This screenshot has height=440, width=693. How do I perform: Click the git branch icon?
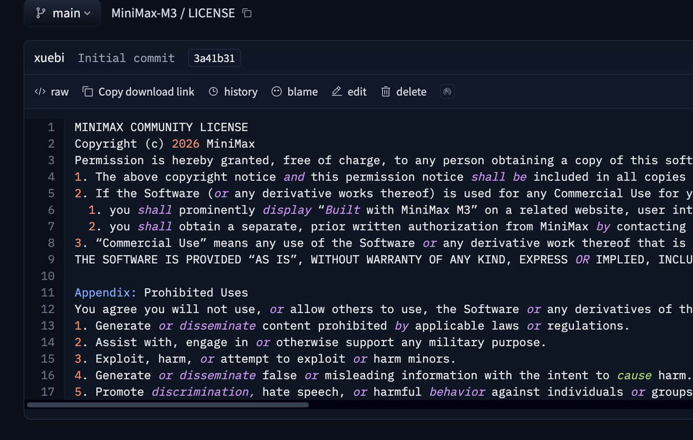(x=40, y=13)
